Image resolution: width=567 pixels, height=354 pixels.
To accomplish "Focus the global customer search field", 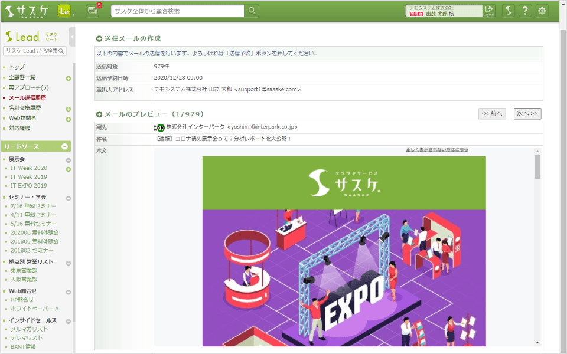I will click(x=178, y=11).
